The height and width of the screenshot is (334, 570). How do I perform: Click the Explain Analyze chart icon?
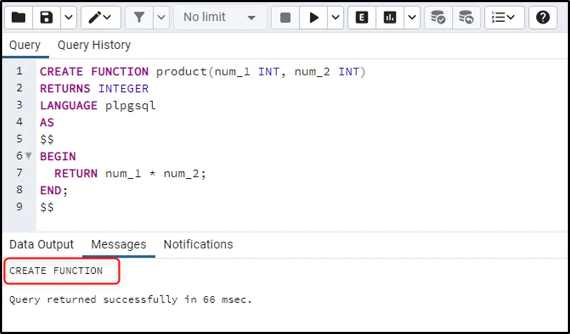pyautogui.click(x=390, y=18)
